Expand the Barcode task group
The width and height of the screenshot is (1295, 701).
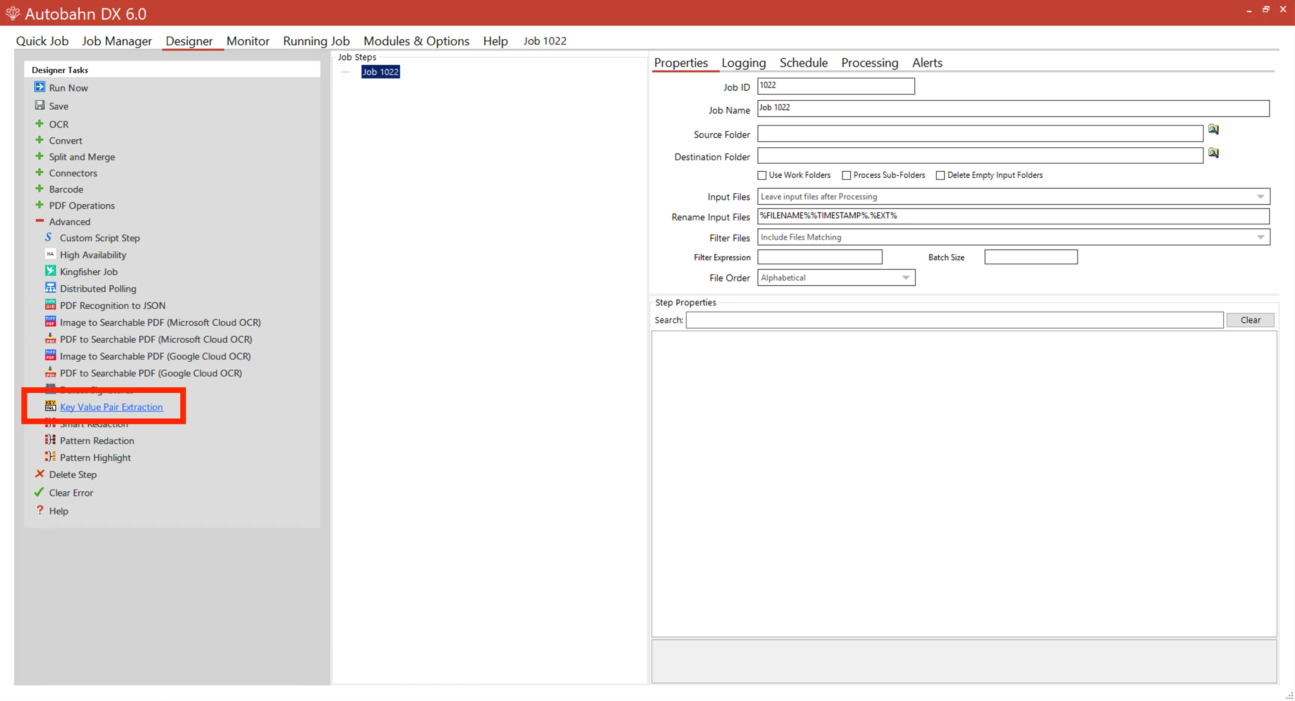pos(39,189)
